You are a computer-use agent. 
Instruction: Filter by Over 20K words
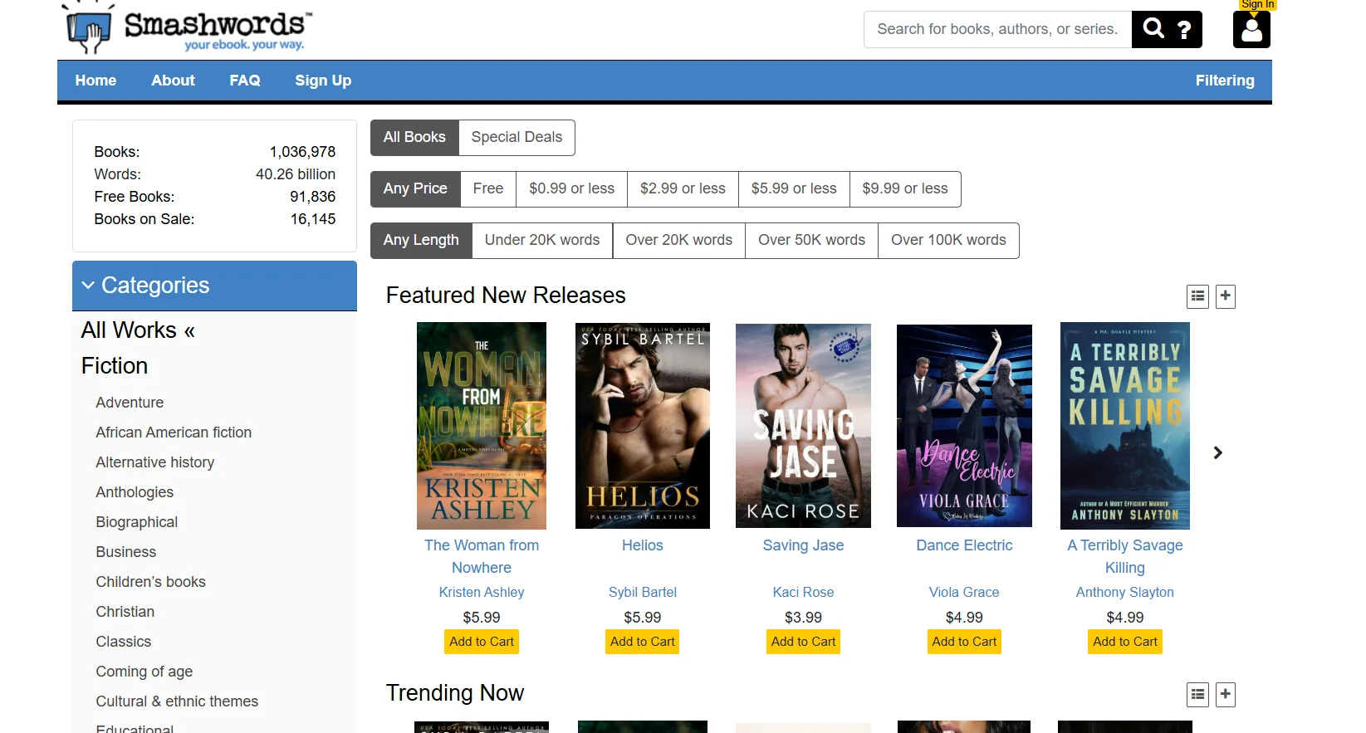click(679, 241)
